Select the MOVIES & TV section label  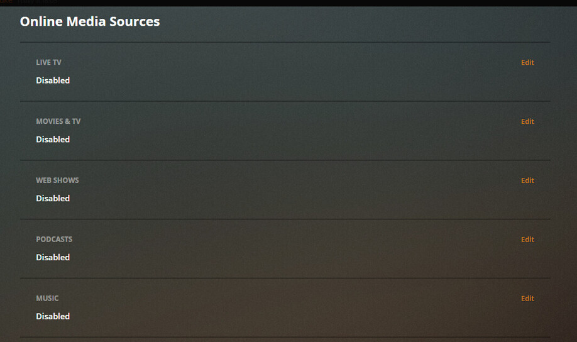tap(58, 121)
